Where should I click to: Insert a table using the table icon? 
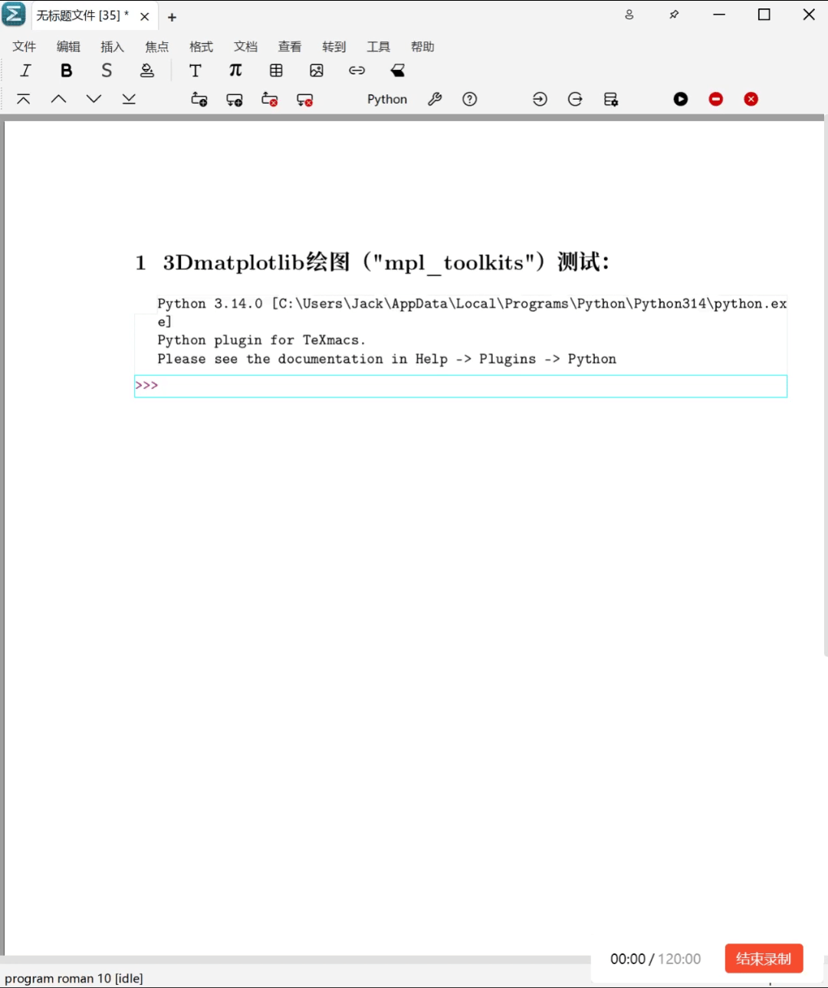tap(276, 70)
